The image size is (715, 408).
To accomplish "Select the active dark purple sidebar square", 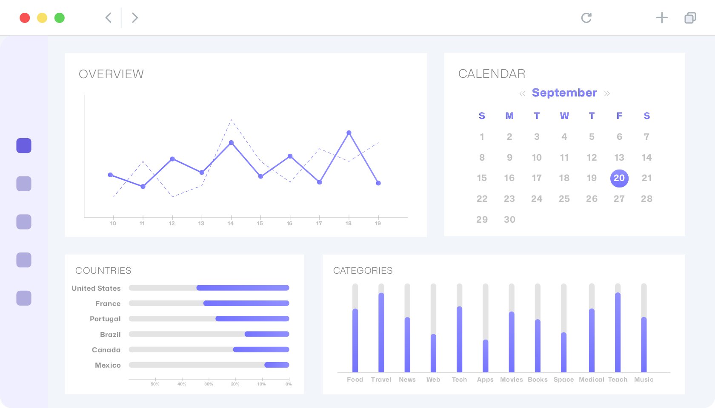I will pyautogui.click(x=24, y=146).
